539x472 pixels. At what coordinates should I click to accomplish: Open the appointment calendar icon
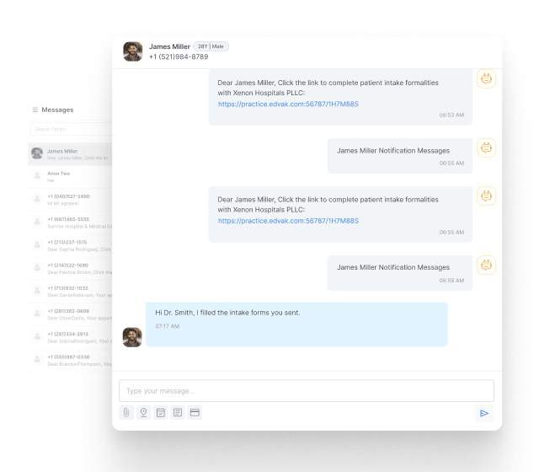161,413
